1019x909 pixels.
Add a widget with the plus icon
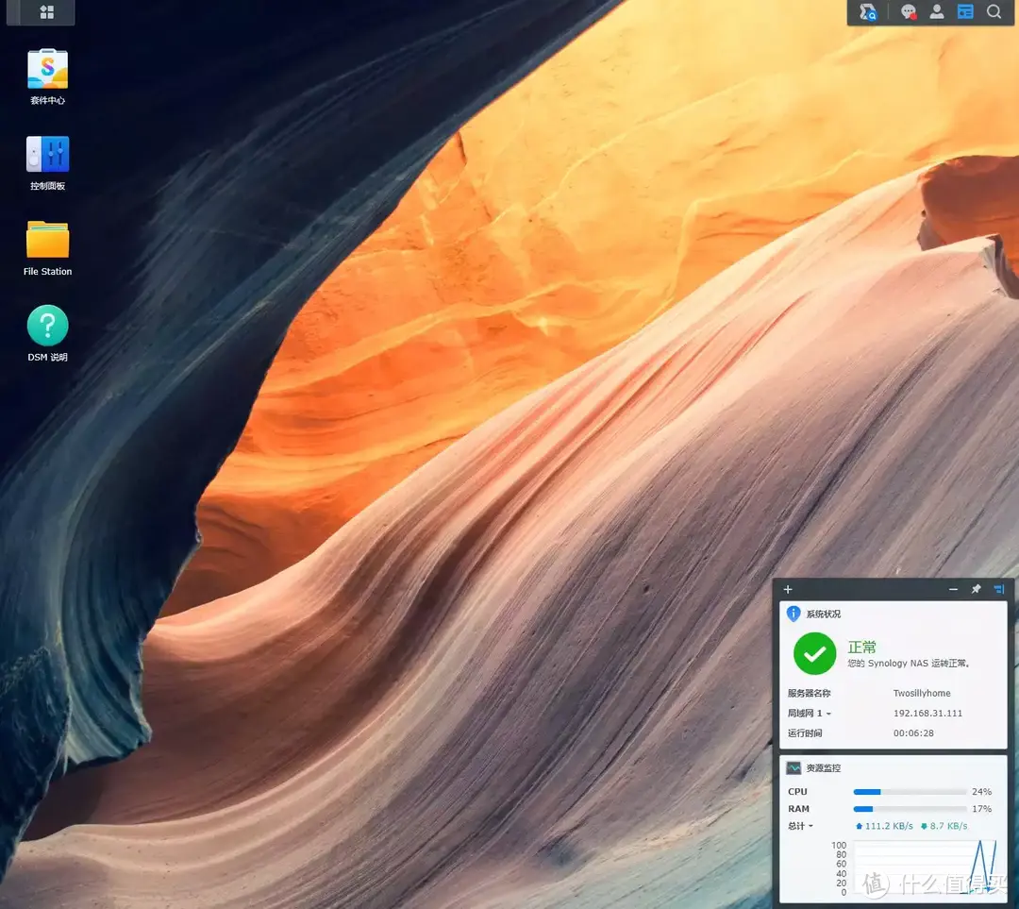click(788, 589)
